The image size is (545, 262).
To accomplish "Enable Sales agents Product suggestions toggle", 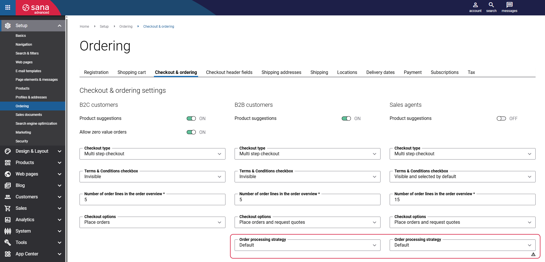I will coord(501,118).
